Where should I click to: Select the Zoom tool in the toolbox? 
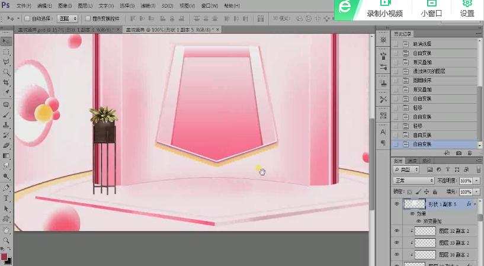coord(7,240)
